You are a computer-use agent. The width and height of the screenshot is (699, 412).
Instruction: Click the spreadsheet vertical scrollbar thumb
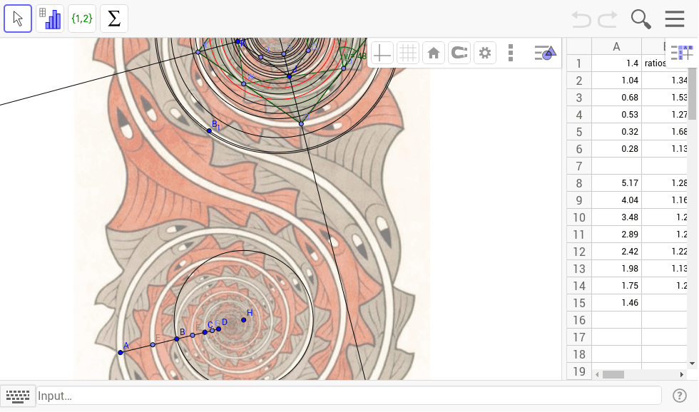click(x=693, y=93)
